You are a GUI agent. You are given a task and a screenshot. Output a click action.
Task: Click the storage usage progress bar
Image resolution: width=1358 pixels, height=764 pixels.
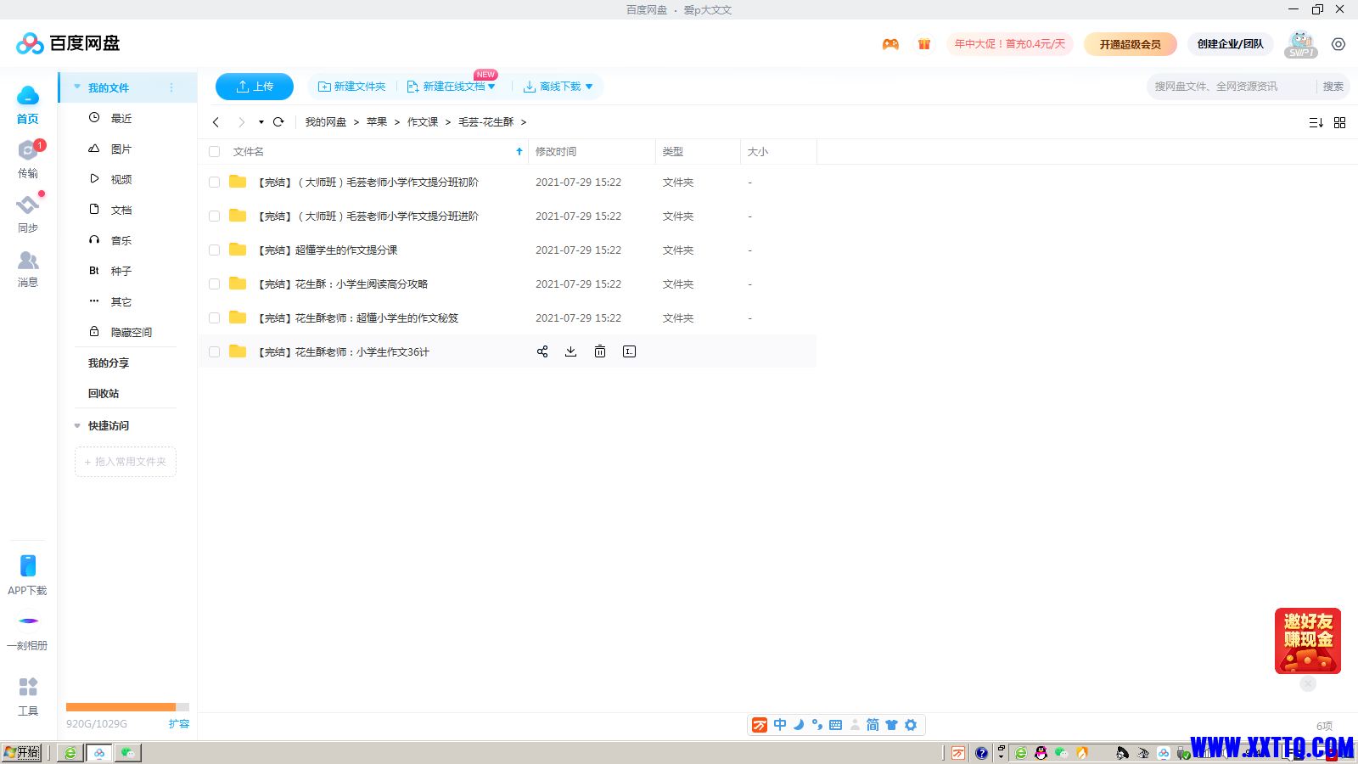point(127,706)
